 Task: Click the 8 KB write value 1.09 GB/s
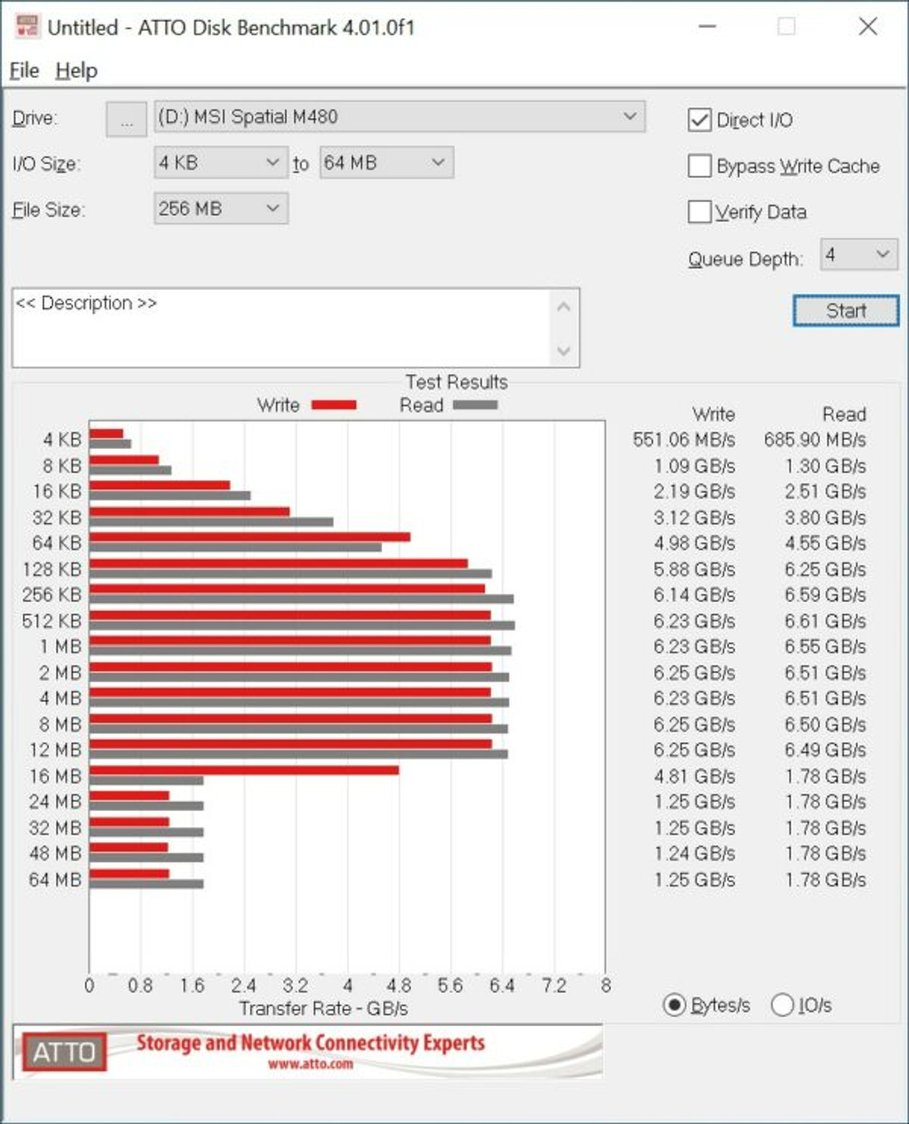coord(694,466)
